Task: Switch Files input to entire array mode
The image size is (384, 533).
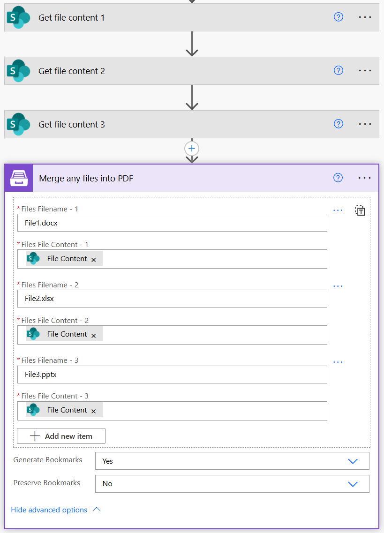Action: (360, 210)
